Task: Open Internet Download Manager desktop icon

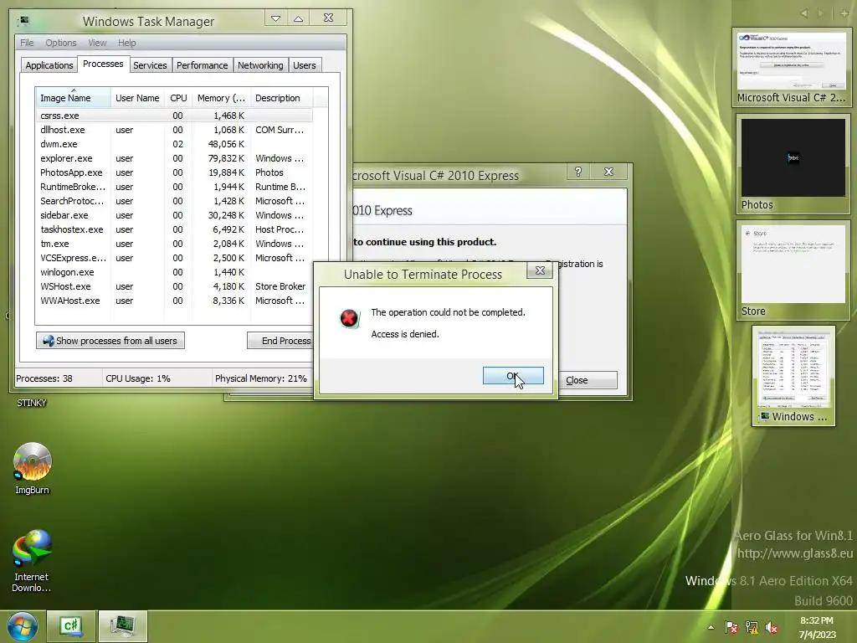Action: click(x=32, y=561)
